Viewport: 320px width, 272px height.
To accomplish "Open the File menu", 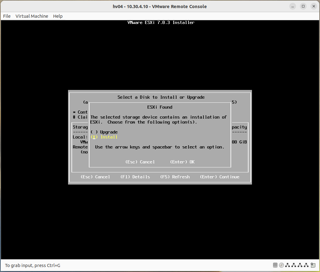I will click(7, 16).
